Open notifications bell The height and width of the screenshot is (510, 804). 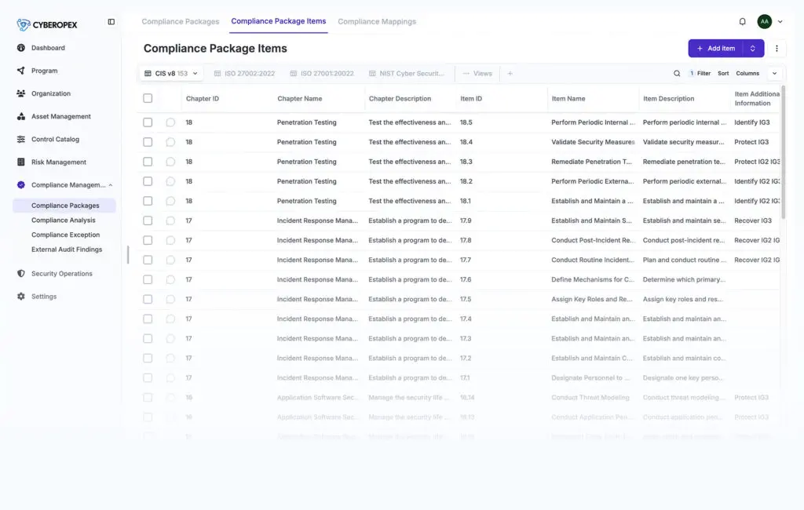click(742, 21)
